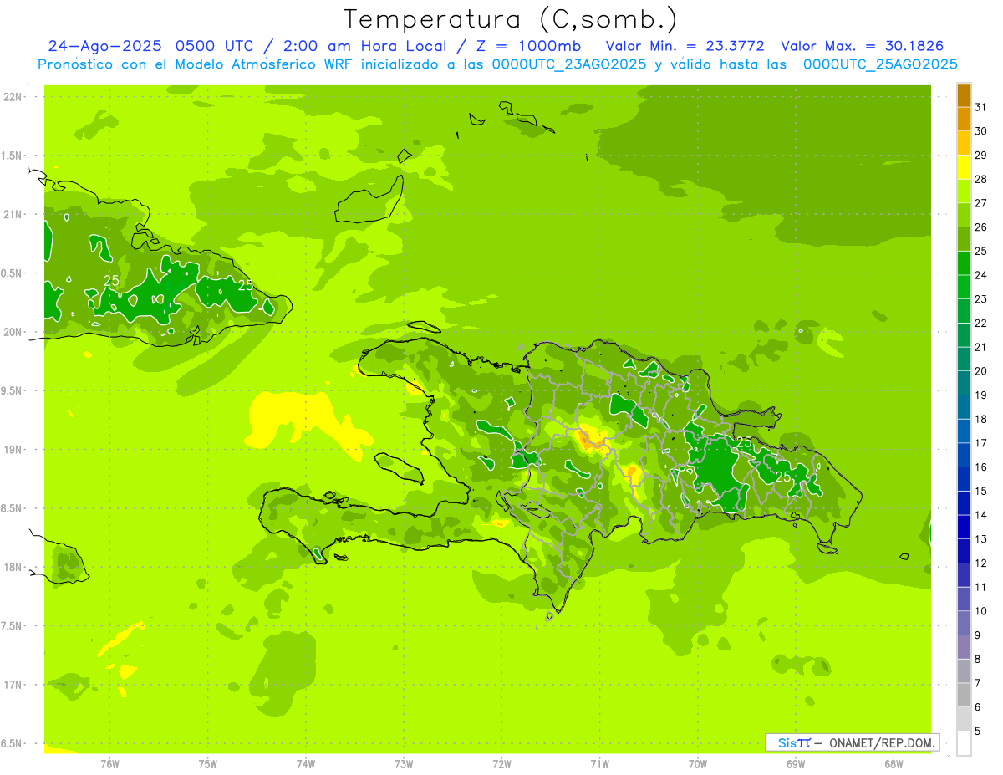Screen dimensions: 1003x775
Task: Click the '69W' longitude axis label
Action: point(795,764)
